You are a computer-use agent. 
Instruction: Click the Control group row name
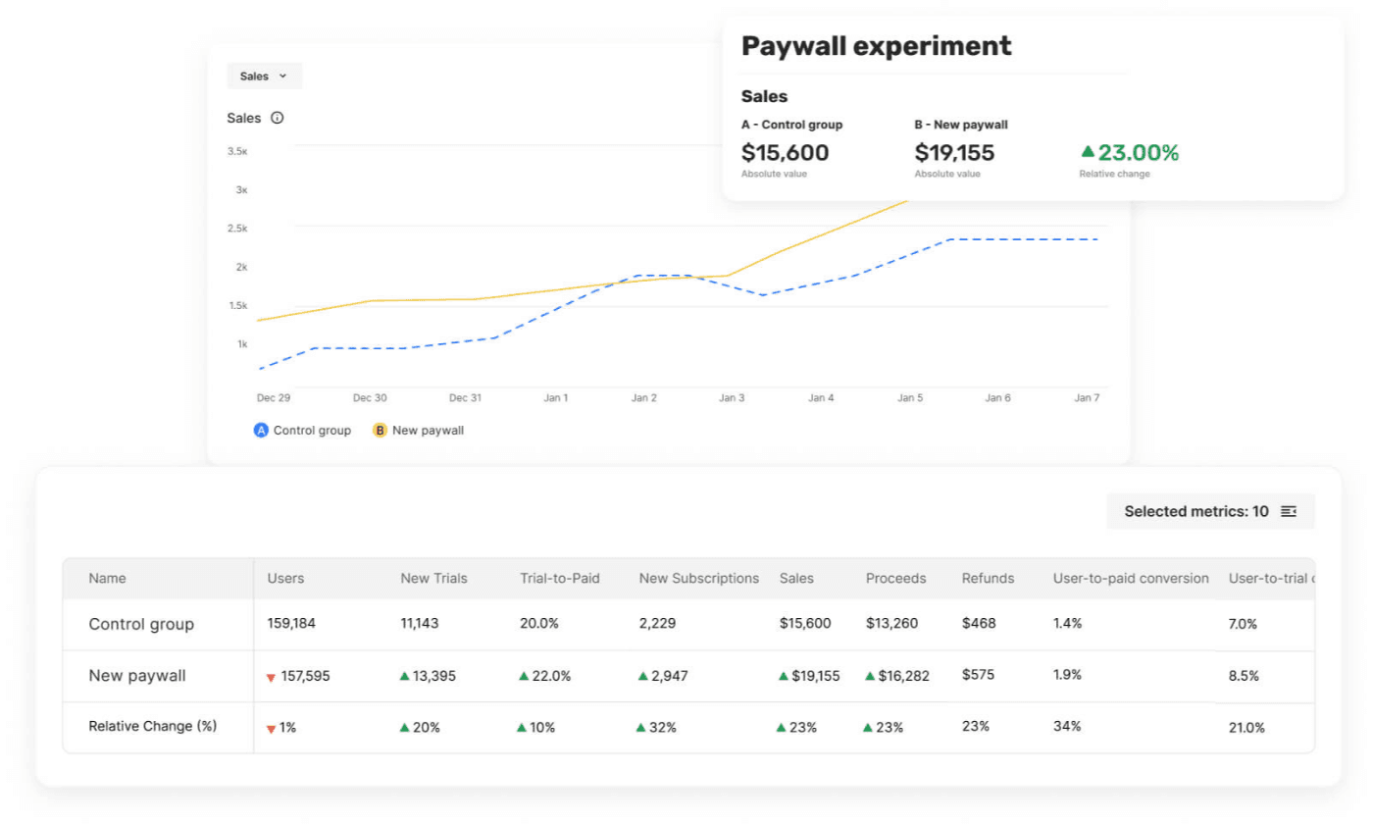click(141, 624)
